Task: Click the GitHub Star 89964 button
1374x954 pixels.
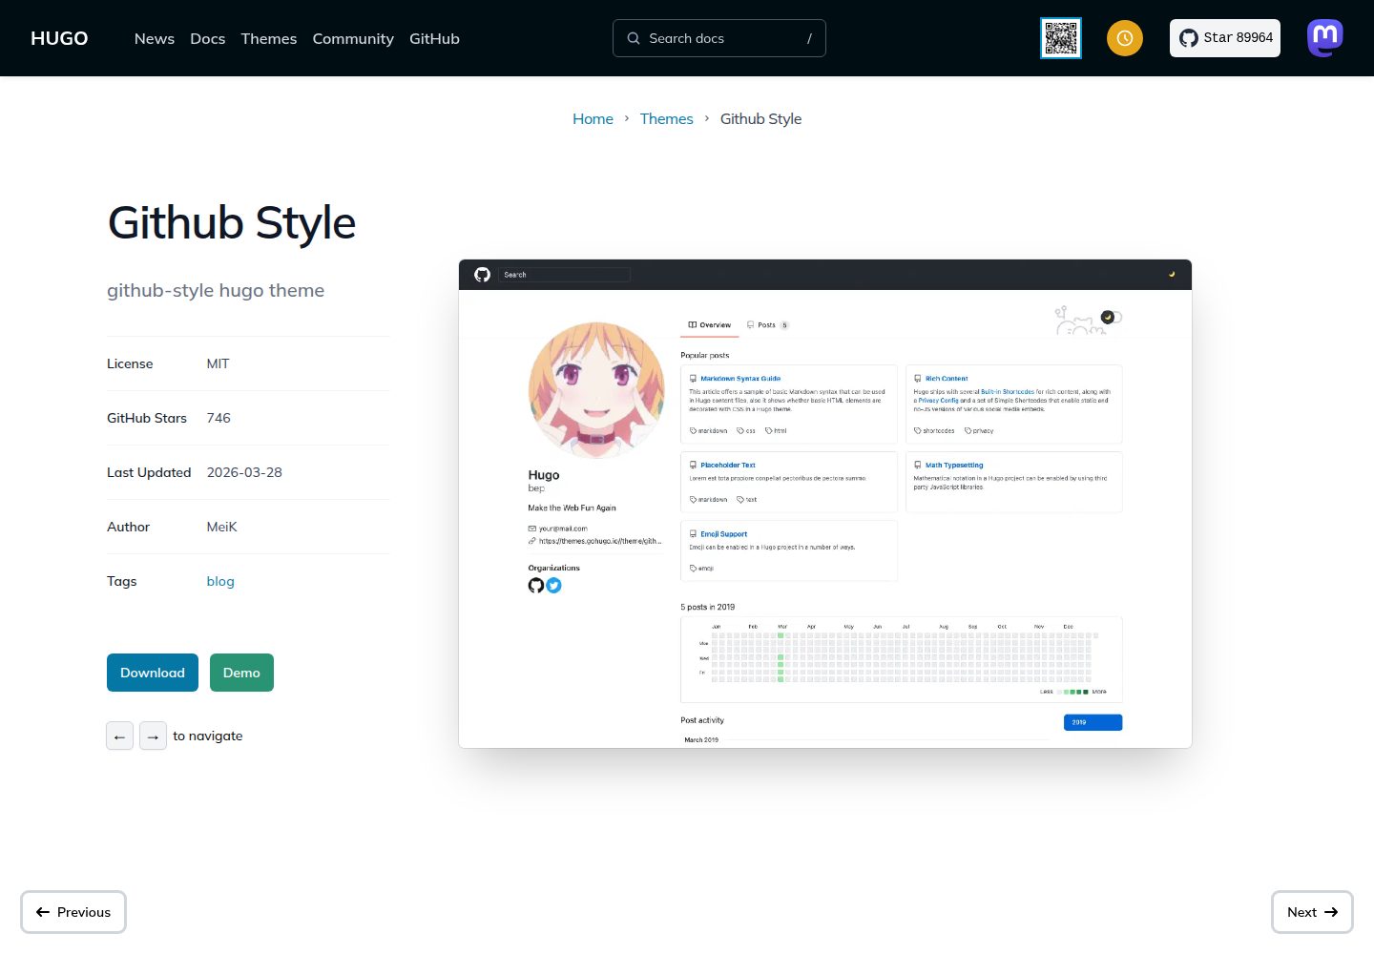Action: click(x=1225, y=38)
